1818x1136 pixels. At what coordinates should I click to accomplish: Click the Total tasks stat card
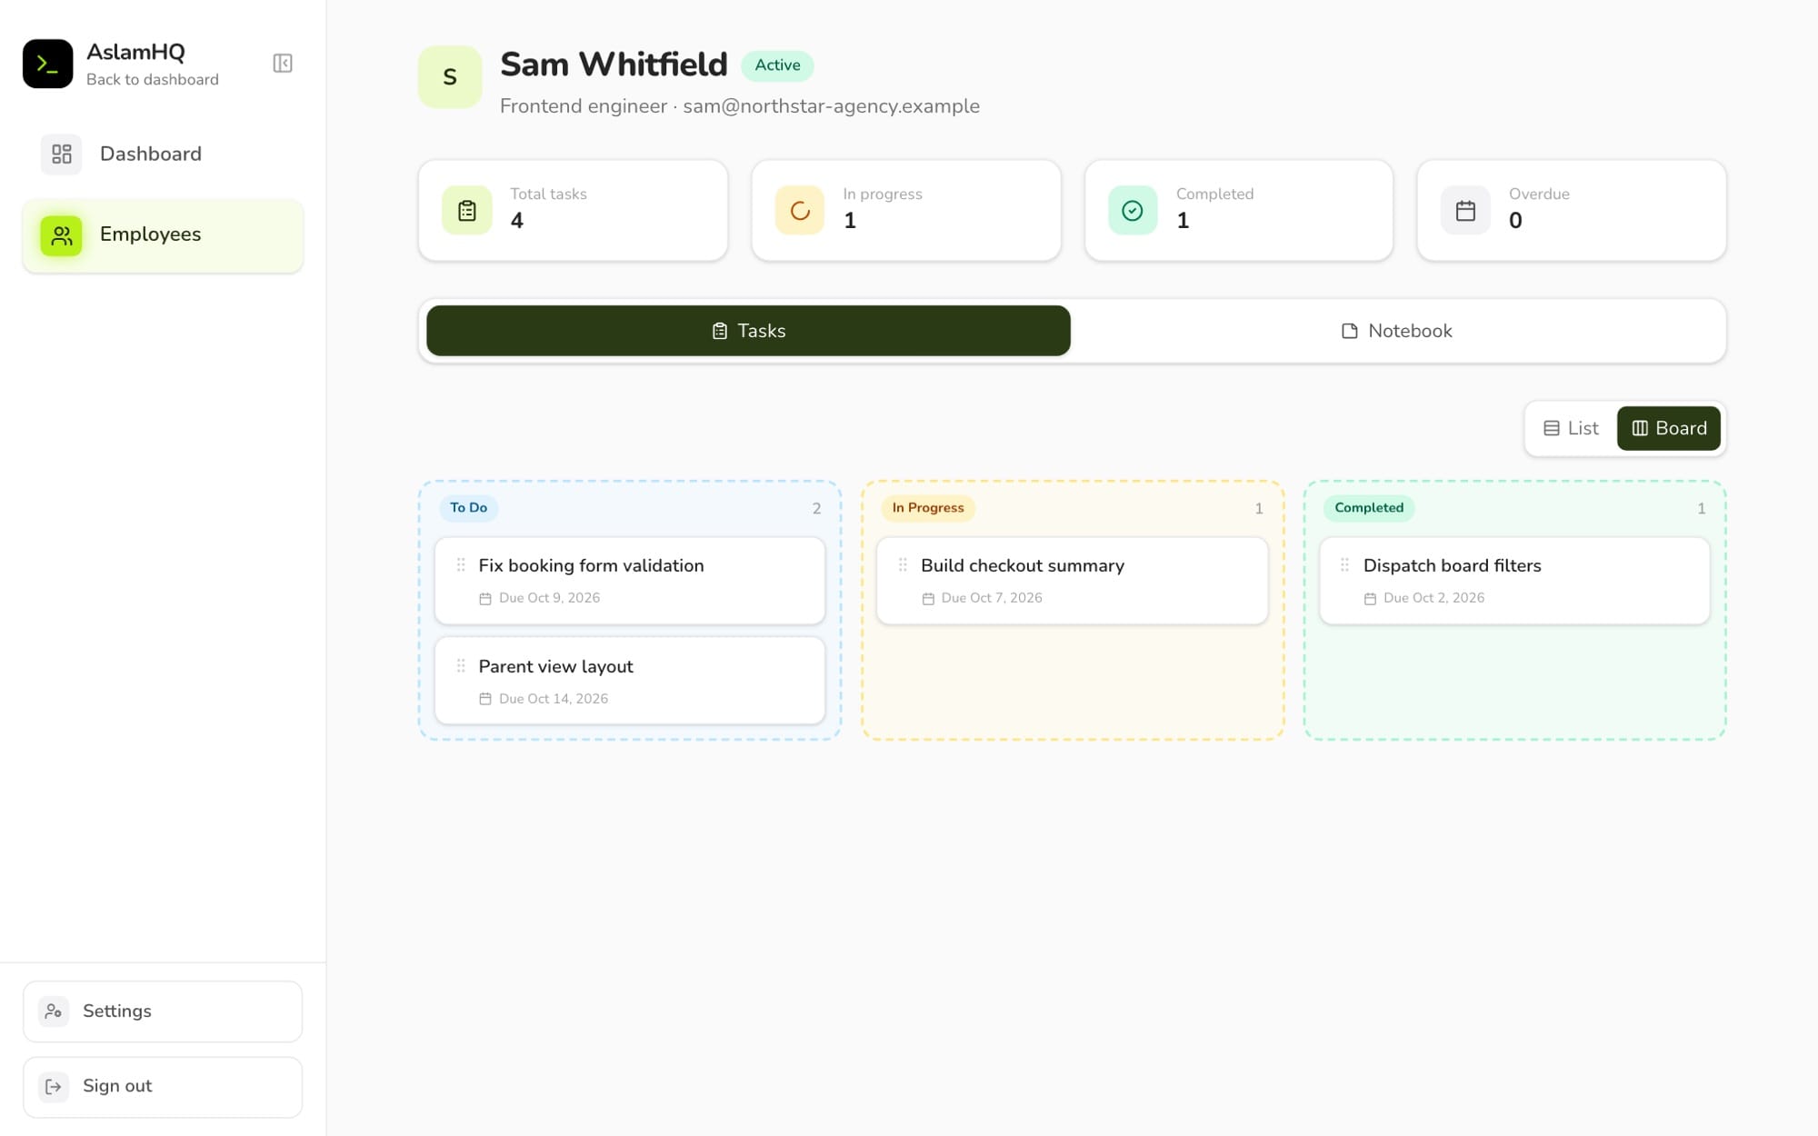click(573, 211)
